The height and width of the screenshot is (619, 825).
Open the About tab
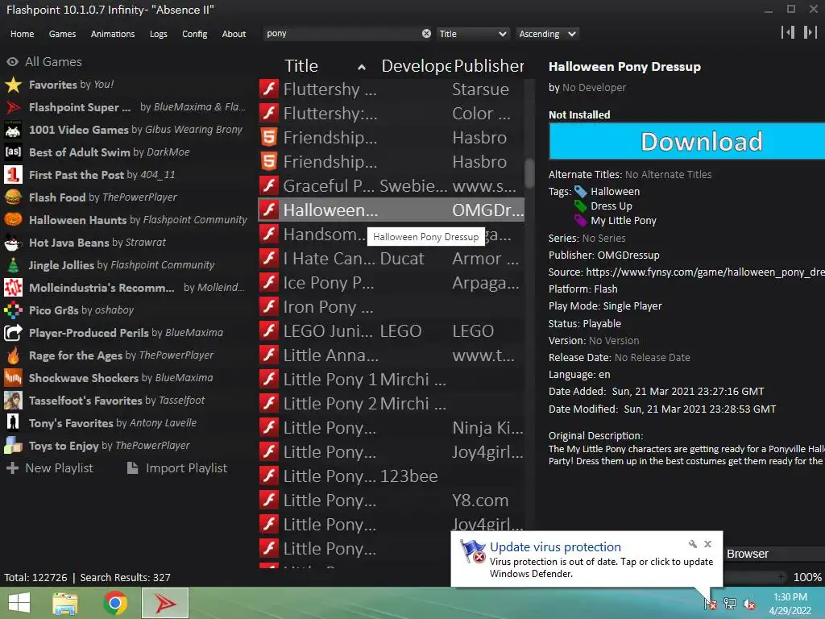[234, 34]
